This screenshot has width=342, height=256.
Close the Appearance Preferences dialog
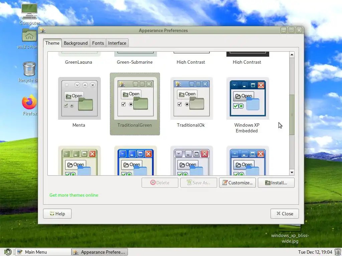click(x=285, y=214)
